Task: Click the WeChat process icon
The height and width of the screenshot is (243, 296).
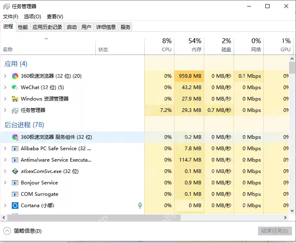Action: click(15, 88)
